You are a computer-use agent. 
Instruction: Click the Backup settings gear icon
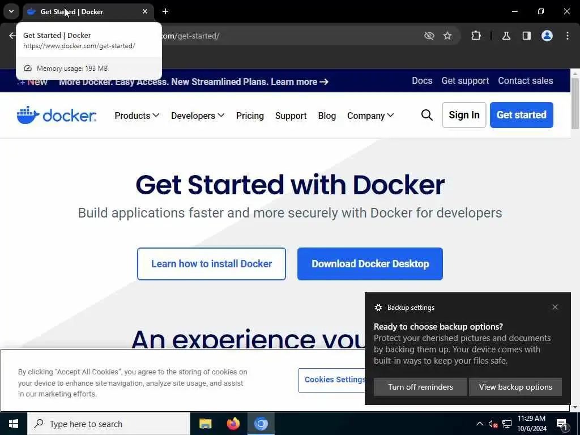tap(378, 308)
